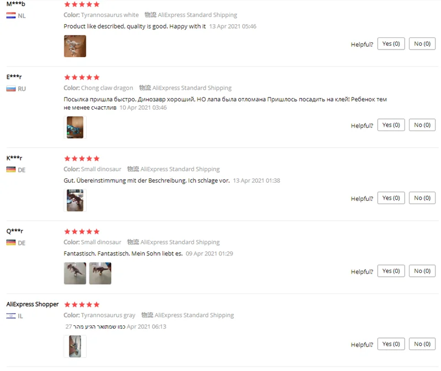
Task: Vote No on Q***r's Fantastisch review
Action: coord(422,271)
